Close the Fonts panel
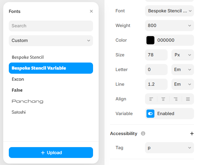Image resolution: width=199 pixels, height=165 pixels. click(x=91, y=11)
